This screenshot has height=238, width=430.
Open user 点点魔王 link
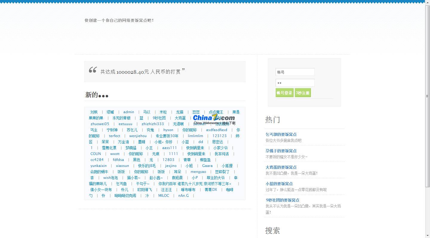(216, 112)
